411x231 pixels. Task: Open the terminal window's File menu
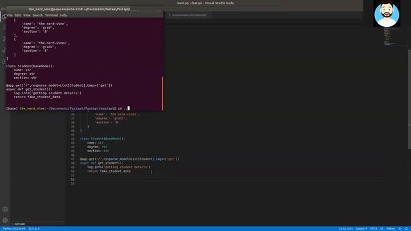point(10,15)
